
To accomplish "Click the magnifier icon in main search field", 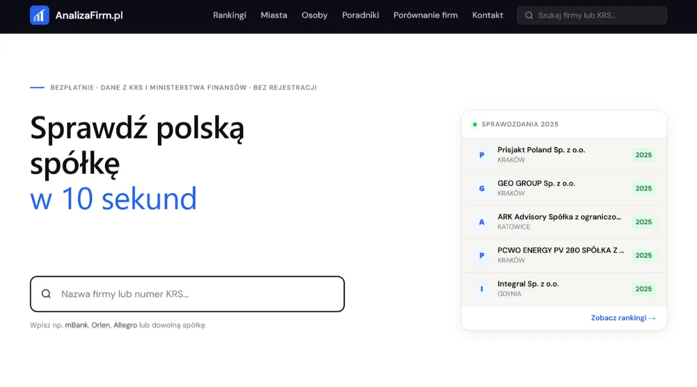I will [46, 293].
